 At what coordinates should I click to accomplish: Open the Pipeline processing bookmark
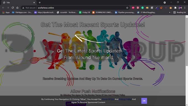(125, 12)
